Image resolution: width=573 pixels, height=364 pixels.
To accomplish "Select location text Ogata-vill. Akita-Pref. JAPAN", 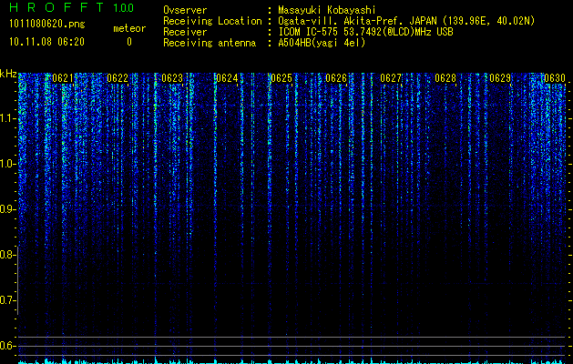I will tap(358, 21).
